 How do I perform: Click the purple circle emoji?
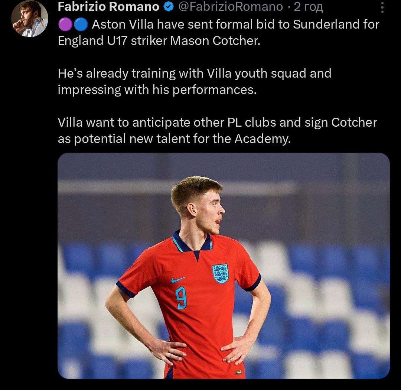[64, 25]
